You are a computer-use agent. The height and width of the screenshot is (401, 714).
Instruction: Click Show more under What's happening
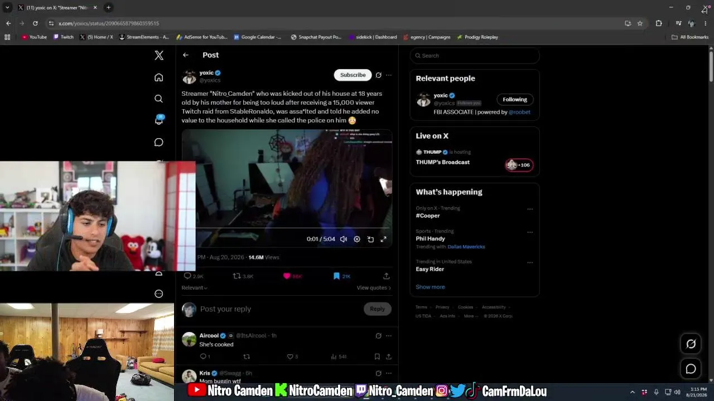tap(430, 287)
